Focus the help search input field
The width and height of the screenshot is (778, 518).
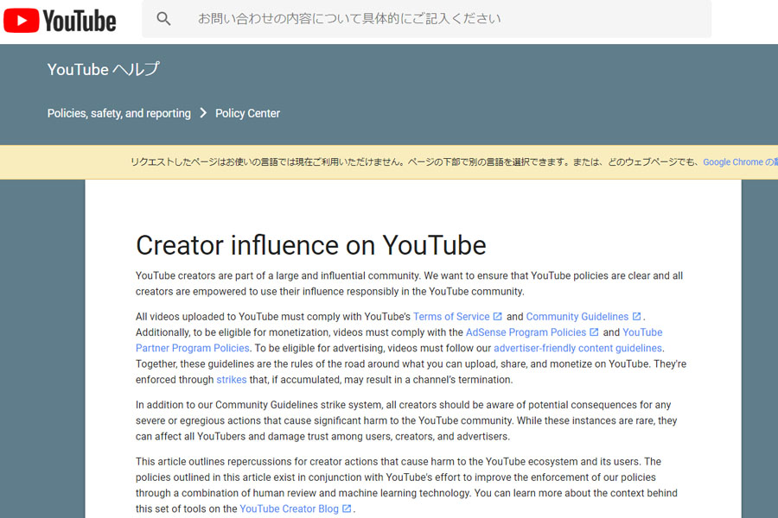[x=427, y=19]
